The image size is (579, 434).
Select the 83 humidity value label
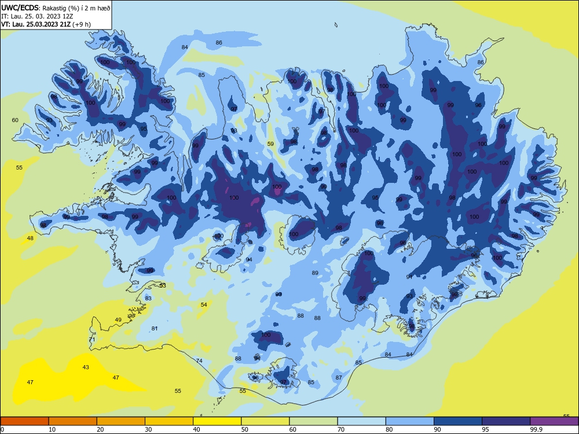(x=148, y=298)
